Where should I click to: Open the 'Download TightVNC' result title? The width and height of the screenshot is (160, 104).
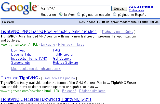click(19, 78)
